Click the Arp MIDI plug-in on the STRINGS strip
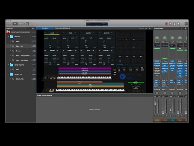The width and height of the screenshot is (194, 146). click(180, 48)
